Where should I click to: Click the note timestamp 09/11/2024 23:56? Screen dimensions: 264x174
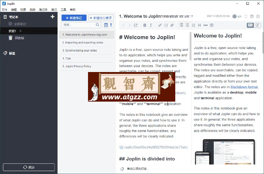(218, 16)
